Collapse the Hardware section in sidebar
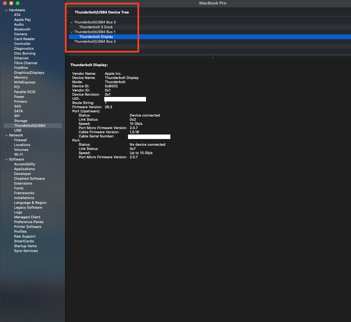The image size is (351, 322). [x=6, y=10]
